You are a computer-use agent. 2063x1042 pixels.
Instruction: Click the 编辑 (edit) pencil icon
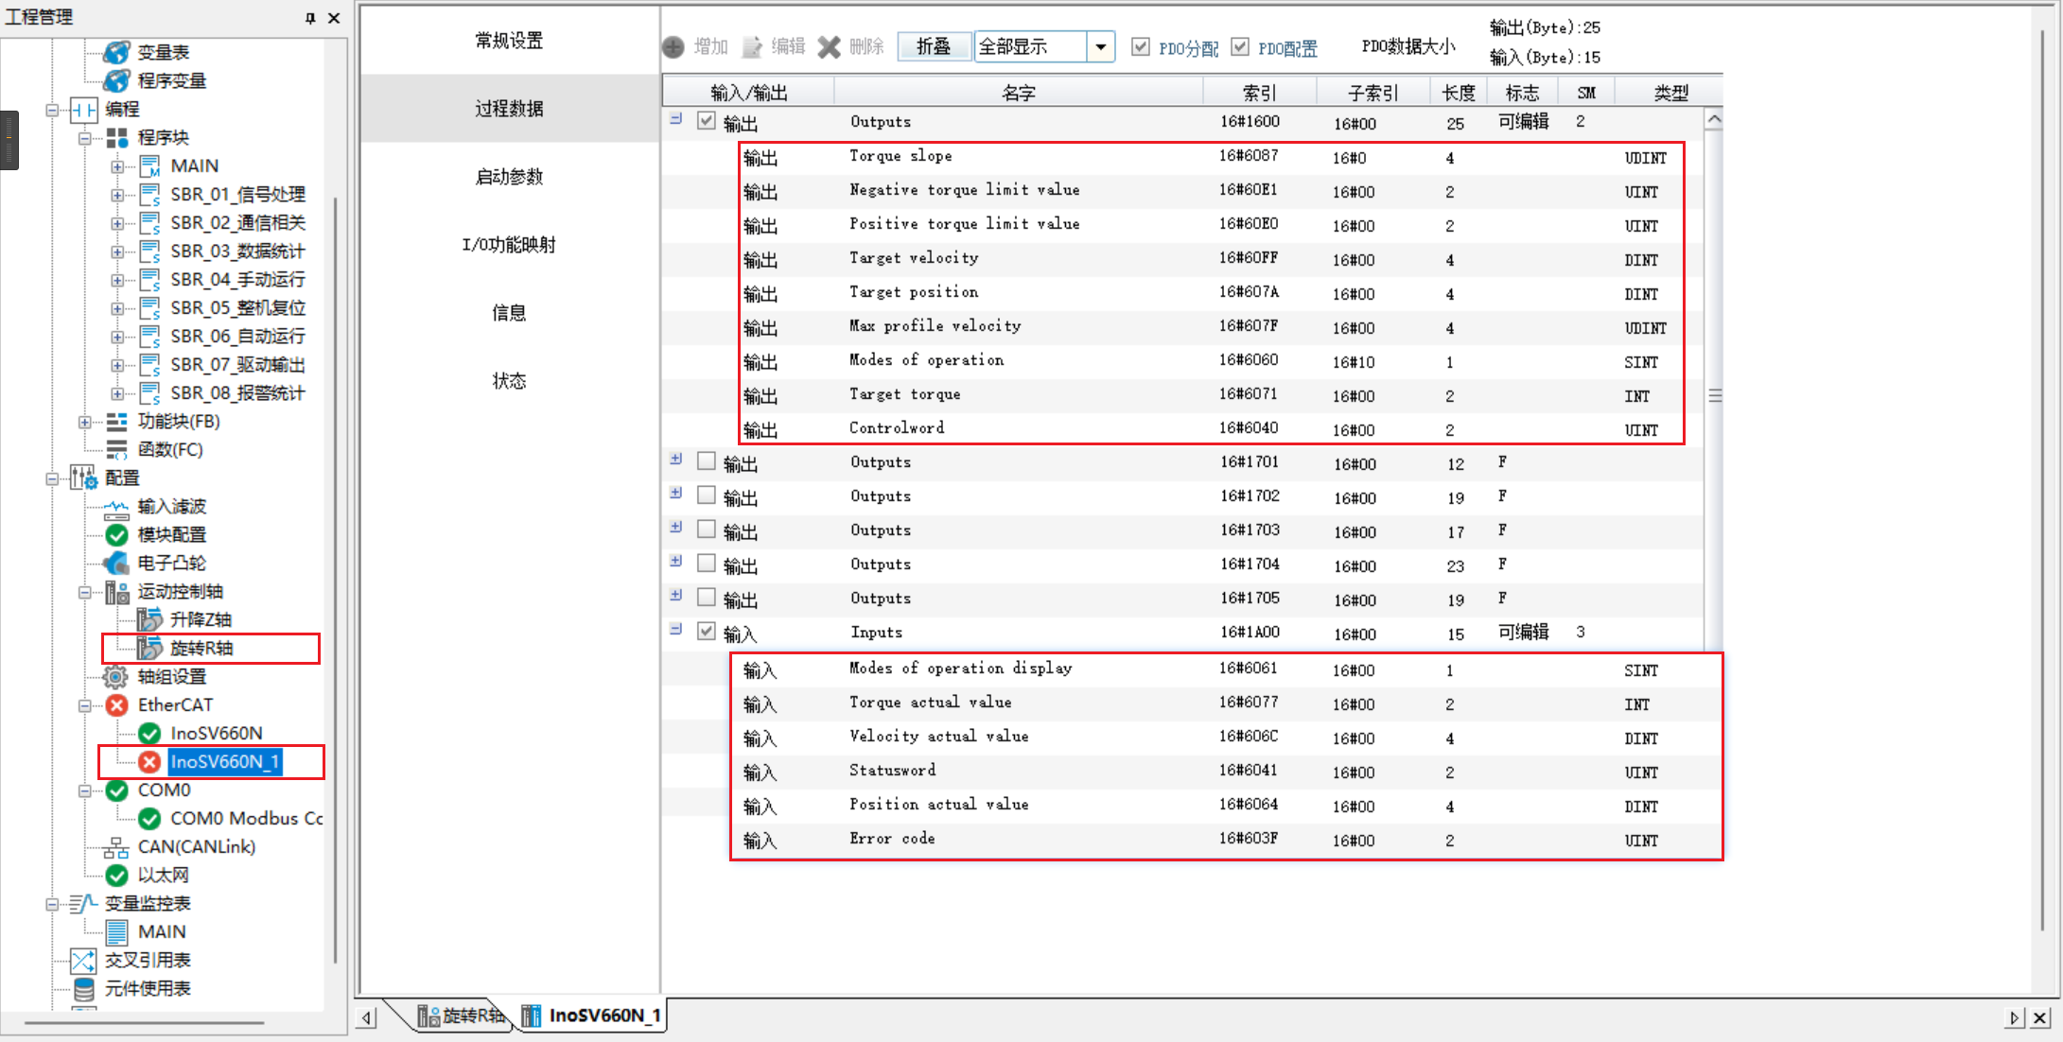(752, 47)
